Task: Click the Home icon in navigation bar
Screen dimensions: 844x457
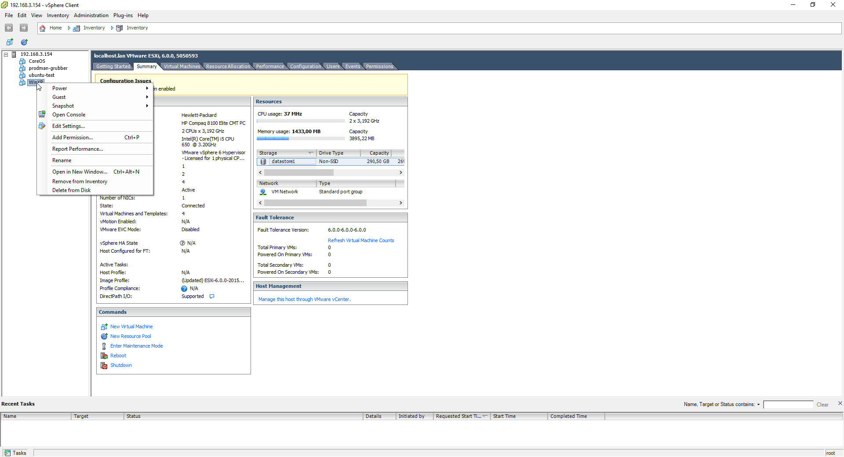Action: [43, 28]
